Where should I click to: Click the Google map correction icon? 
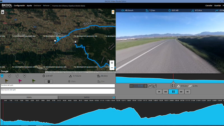coord(155,86)
